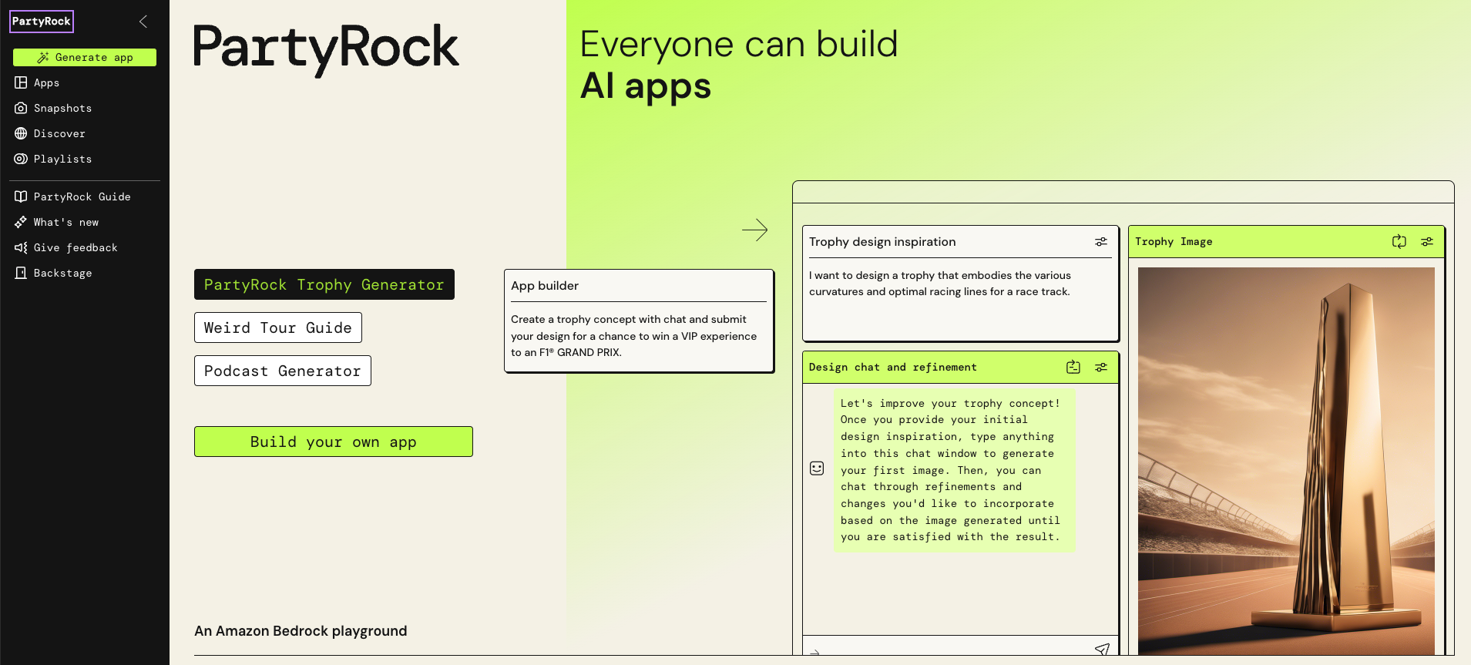This screenshot has height=665, width=1471.
Task: Select the Weird Tour Guide example
Action: pyautogui.click(x=278, y=327)
